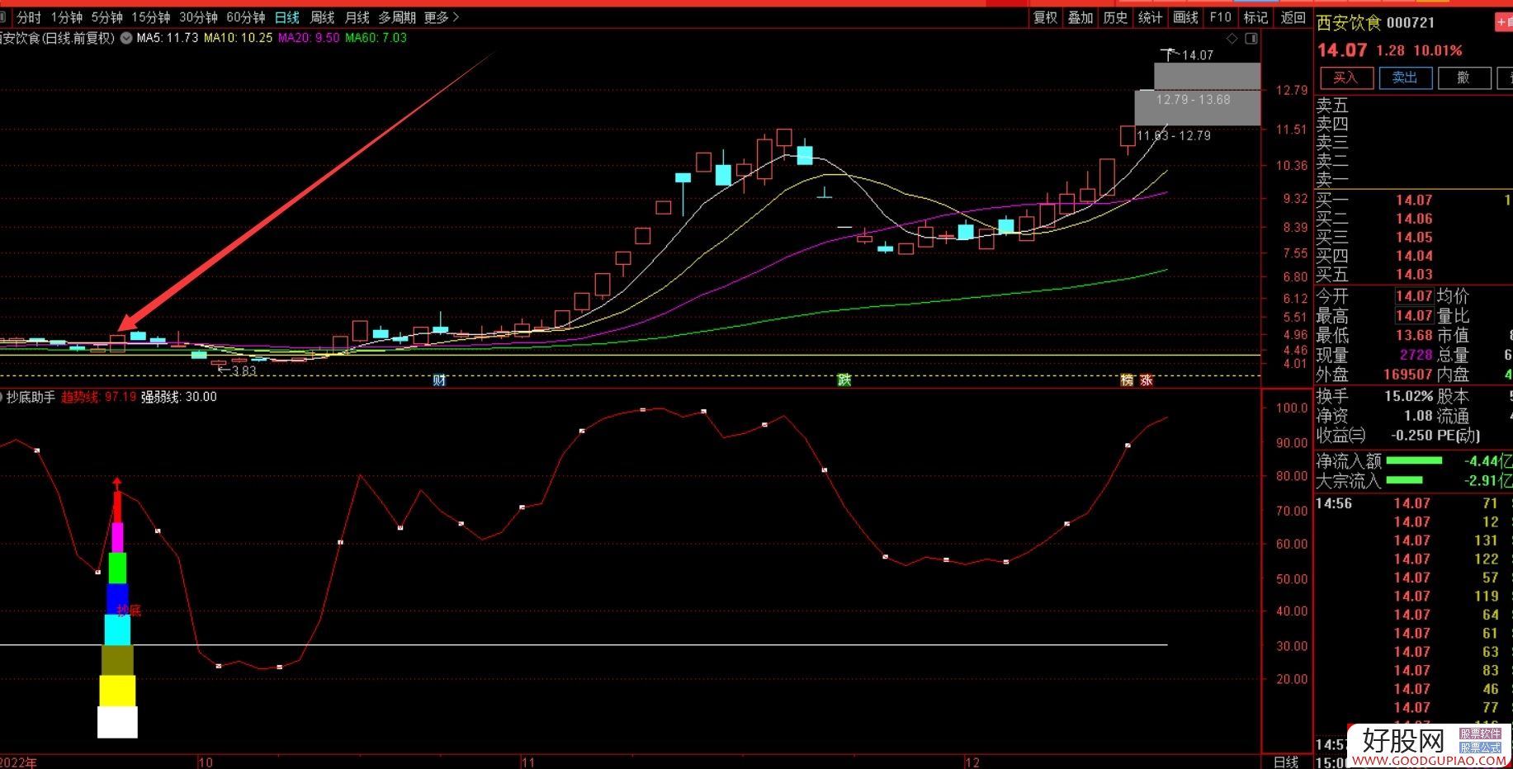The height and width of the screenshot is (769, 1513).
Task: Click the MA5: 11.73 indicator label
Action: pyautogui.click(x=168, y=38)
